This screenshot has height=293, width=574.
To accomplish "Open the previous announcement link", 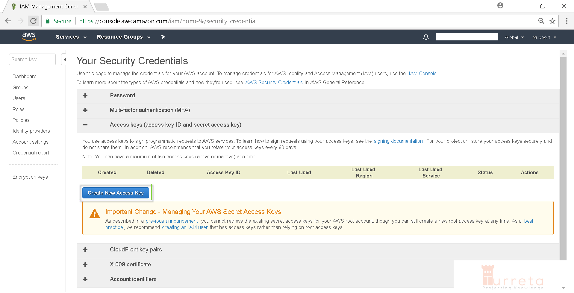I will tap(172, 221).
